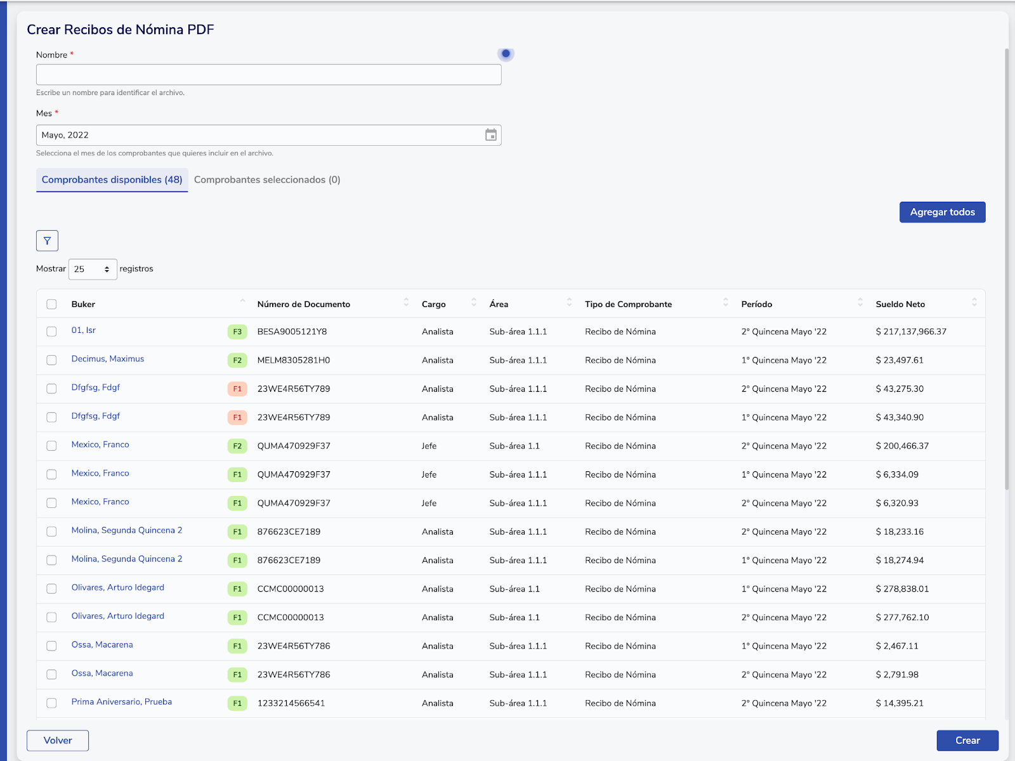The height and width of the screenshot is (761, 1015).
Task: Sort by Tipo de Comprobante arrows
Action: click(x=725, y=303)
